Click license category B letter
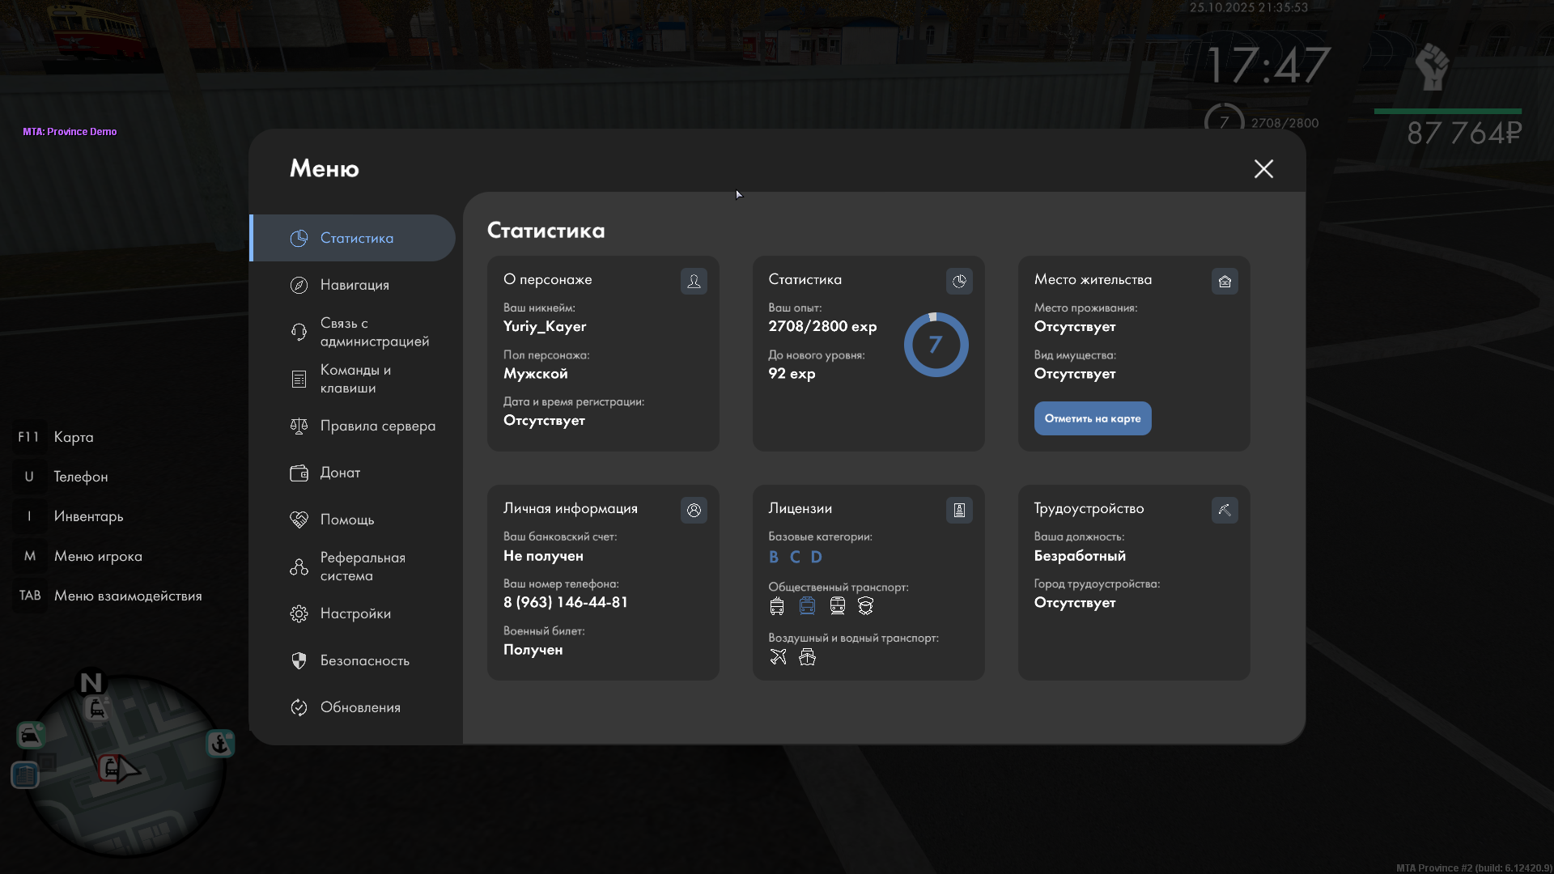Screen dimensions: 1554x874 click(774, 557)
